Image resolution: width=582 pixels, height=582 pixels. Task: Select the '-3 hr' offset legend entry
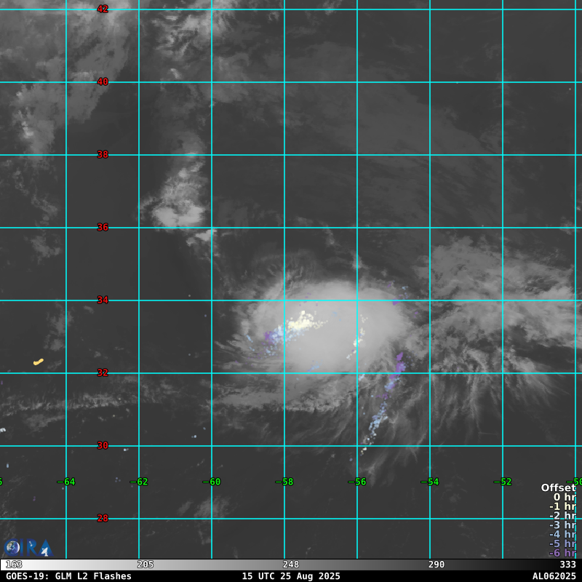click(562, 525)
